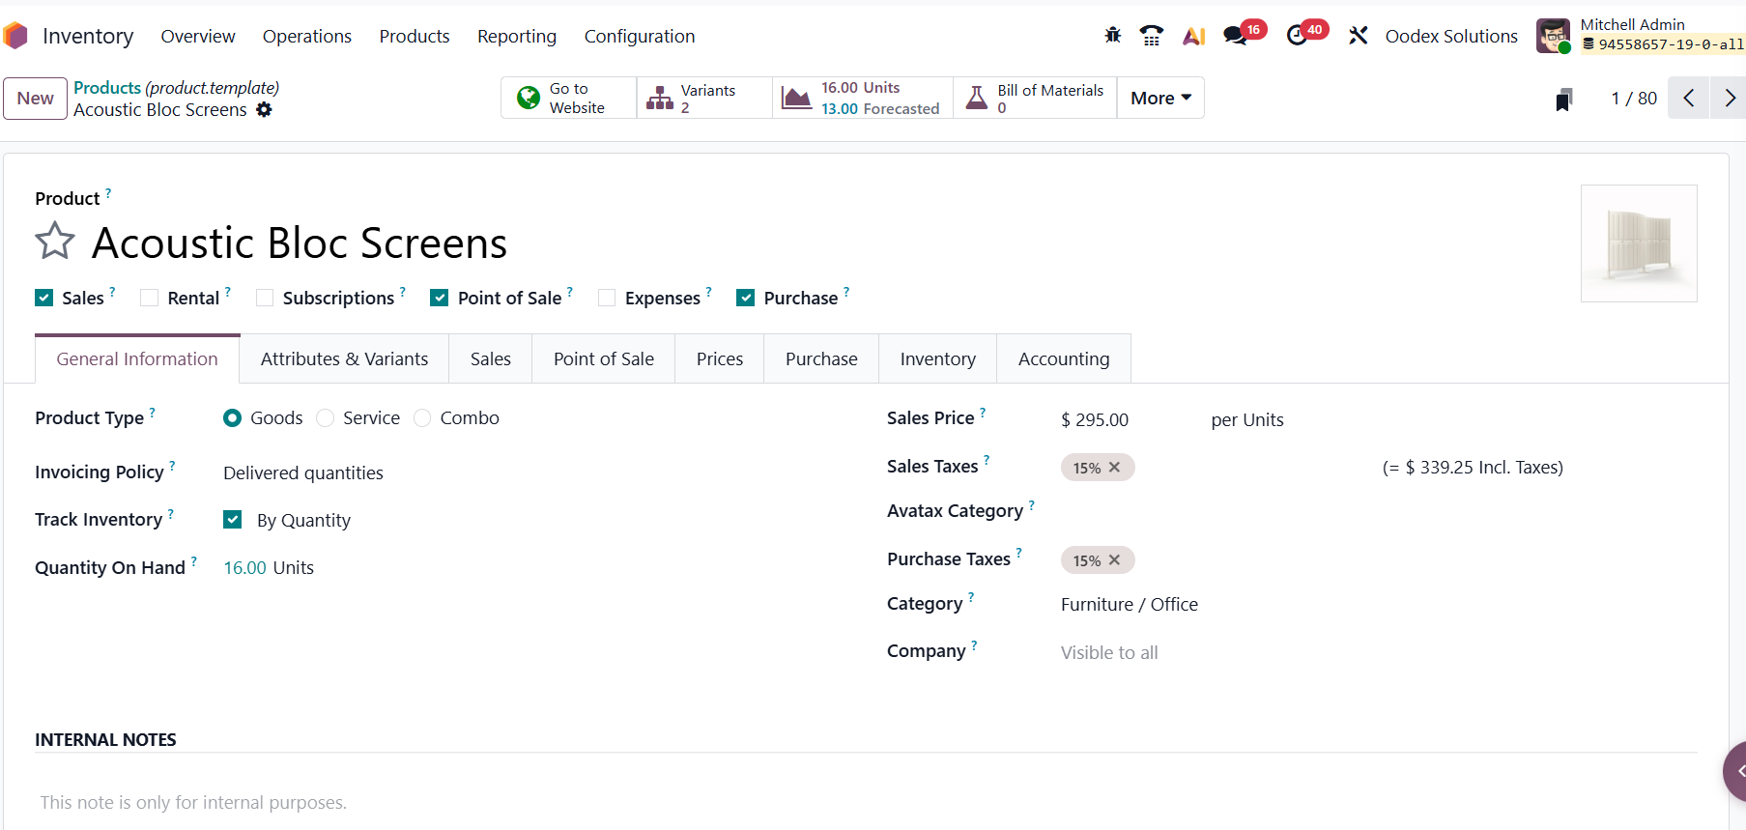The width and height of the screenshot is (1746, 830).
Task: Switch to the Attributes & Variants tab
Action: 344,359
